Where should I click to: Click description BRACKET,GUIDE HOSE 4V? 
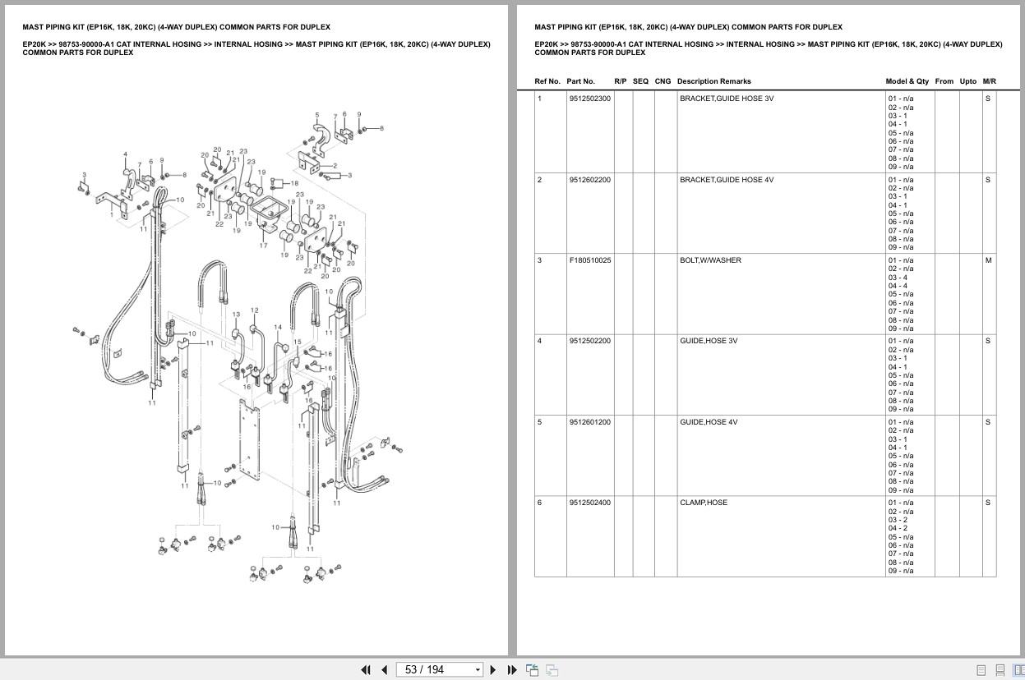click(727, 180)
